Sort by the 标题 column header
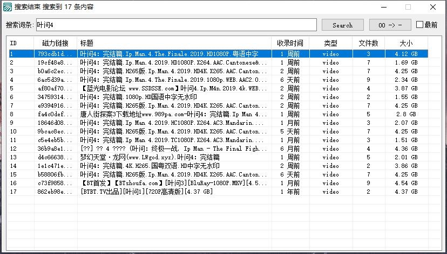 click(174, 43)
